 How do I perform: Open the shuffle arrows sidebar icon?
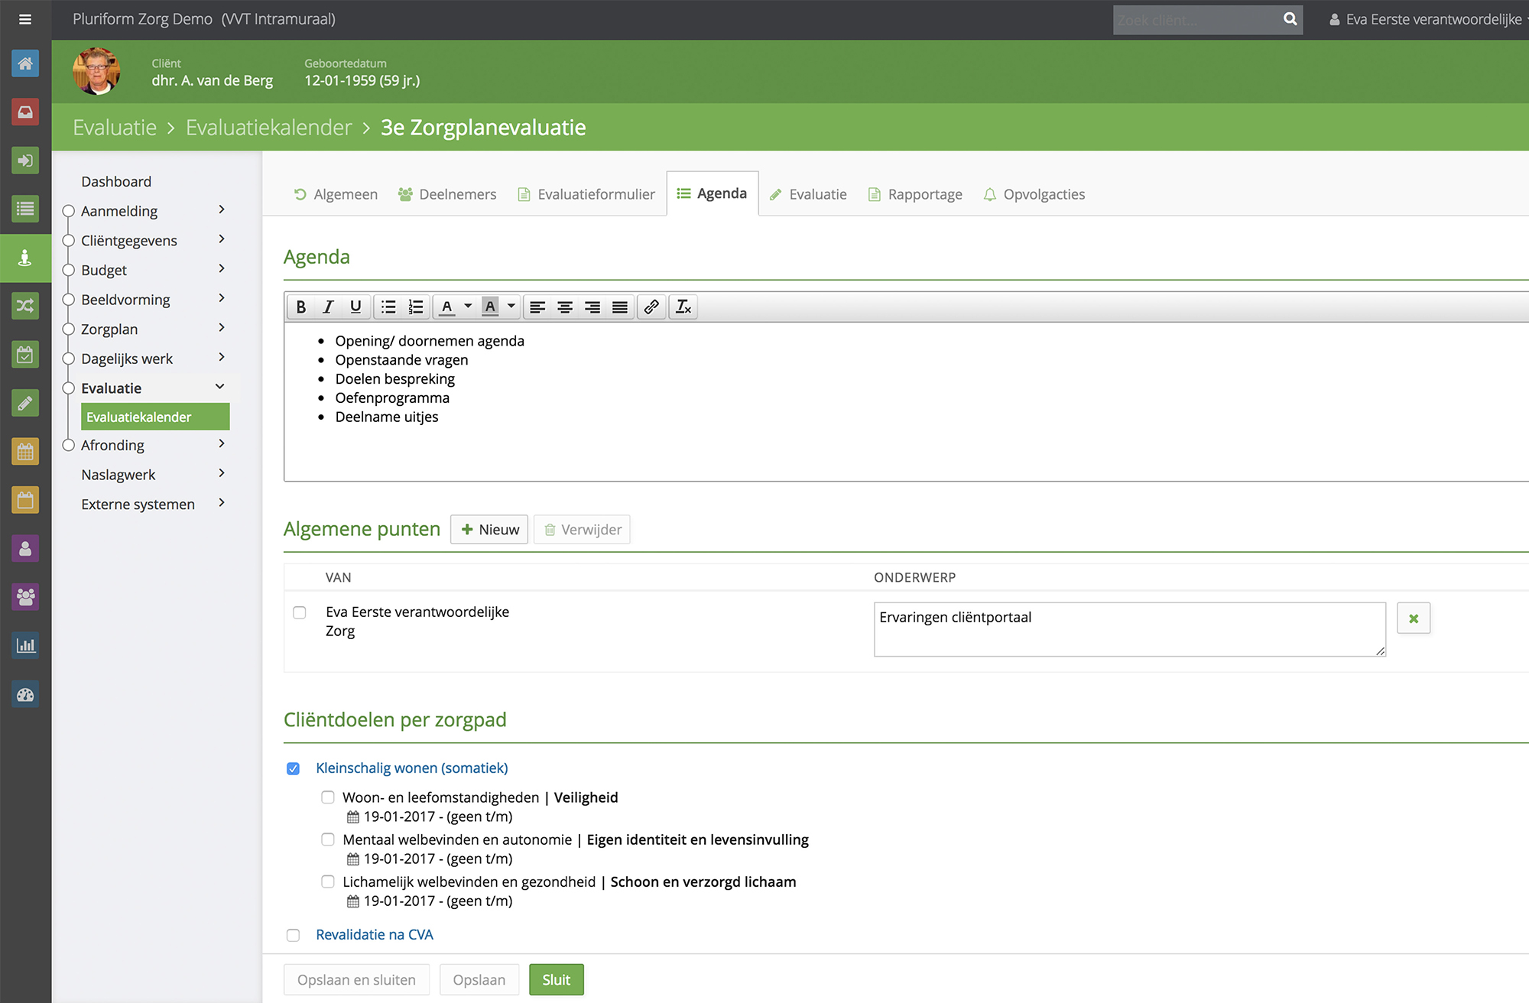[x=25, y=307]
